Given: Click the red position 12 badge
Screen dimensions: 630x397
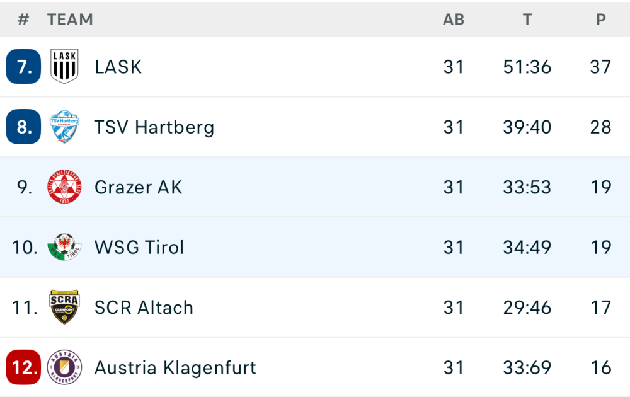Looking at the screenshot, I should (23, 367).
